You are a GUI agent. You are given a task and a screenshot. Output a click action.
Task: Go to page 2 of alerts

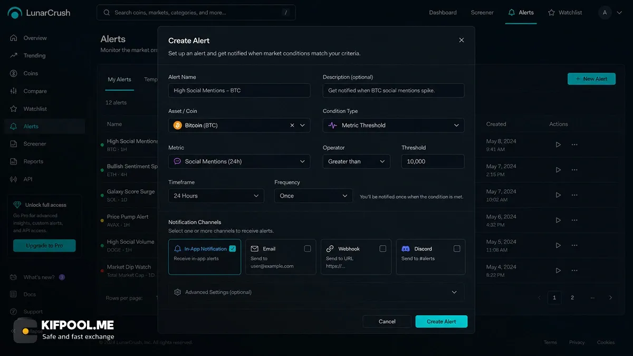click(572, 298)
